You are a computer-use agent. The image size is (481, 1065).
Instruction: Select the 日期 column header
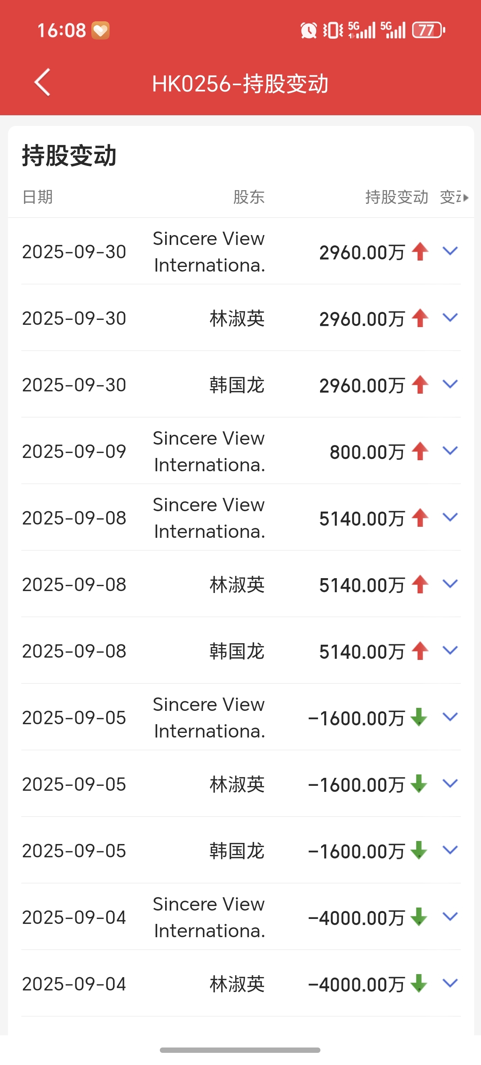(38, 197)
